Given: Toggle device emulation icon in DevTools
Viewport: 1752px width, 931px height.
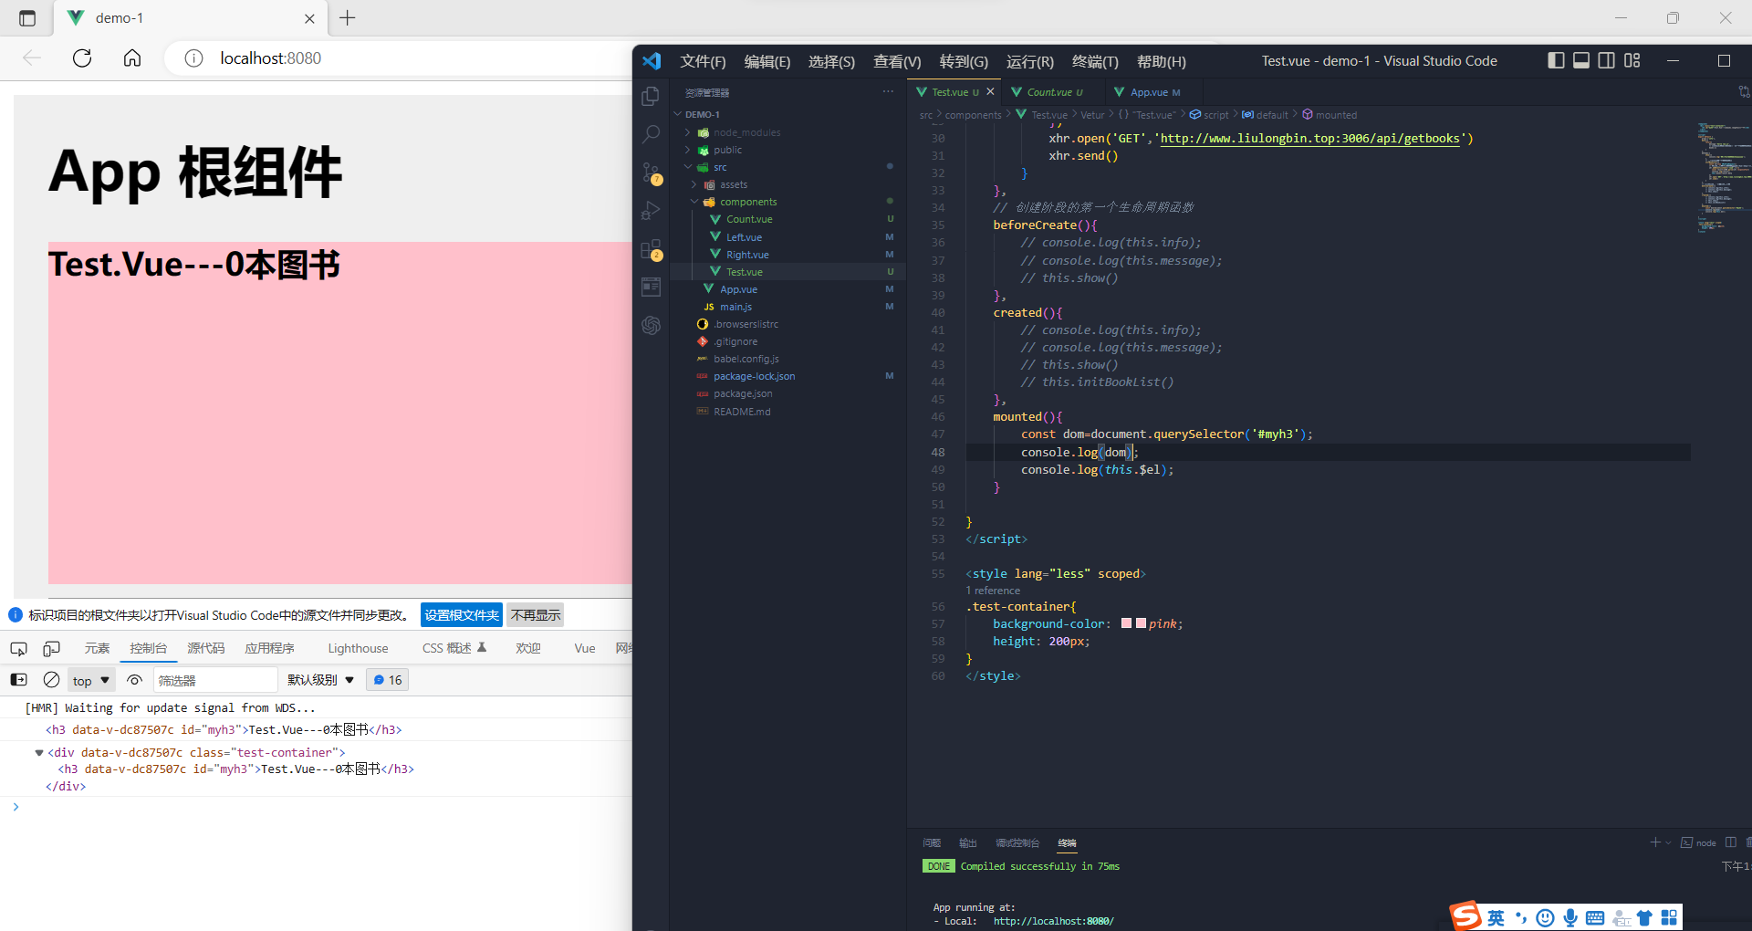Looking at the screenshot, I should point(52,649).
